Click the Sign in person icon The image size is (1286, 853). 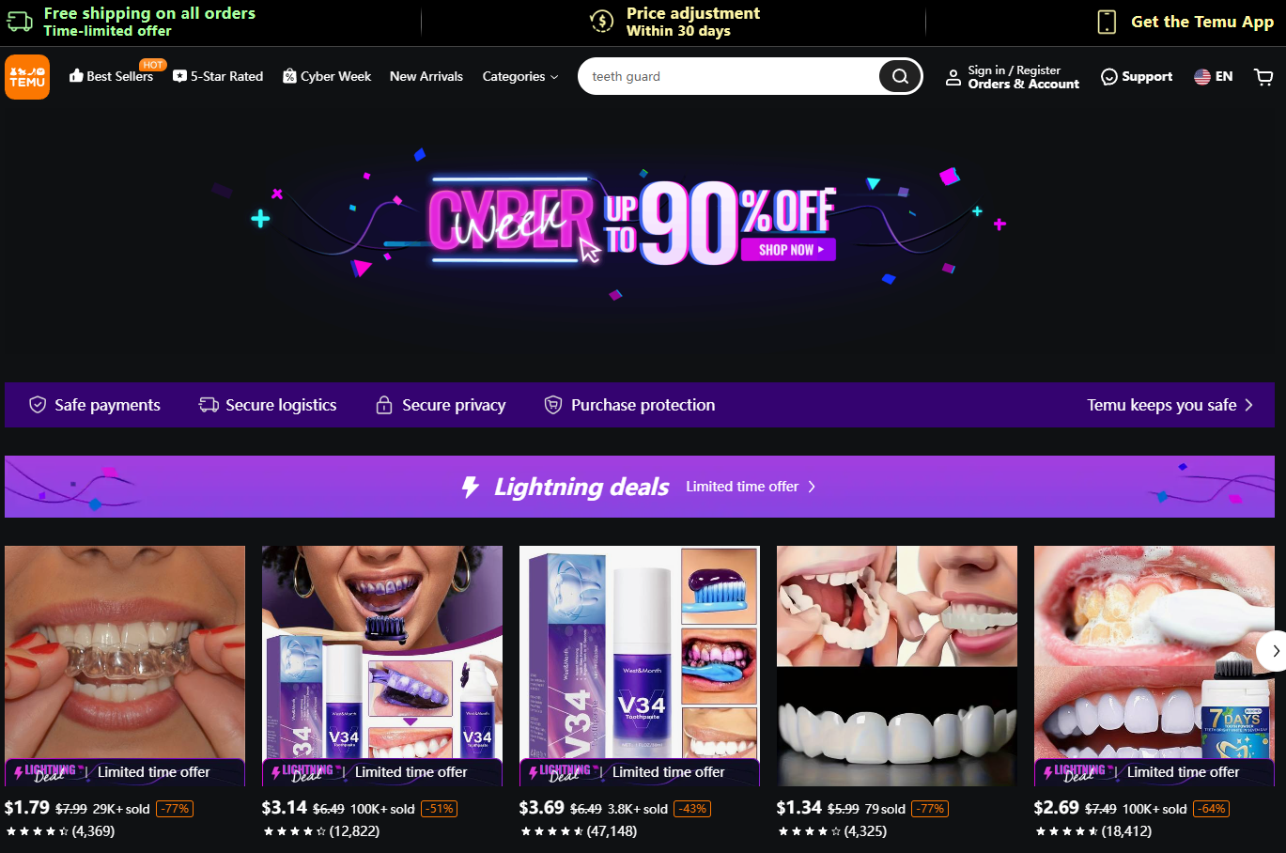coord(953,77)
